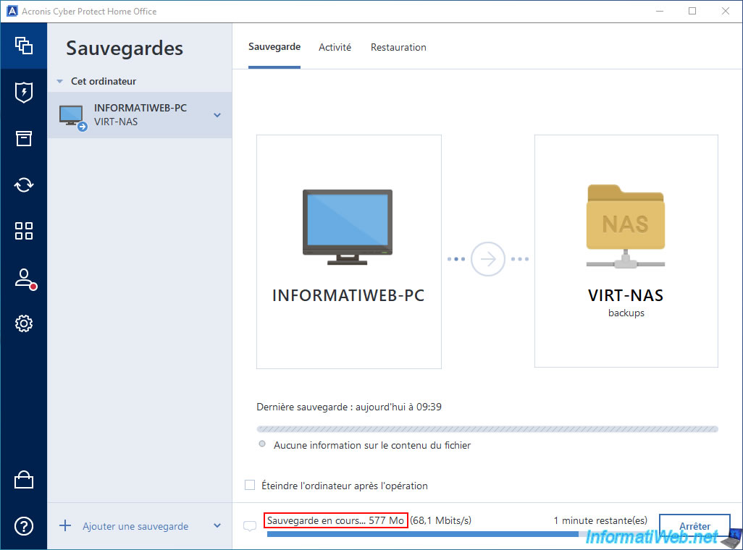Close the Acronis window

pyautogui.click(x=726, y=11)
